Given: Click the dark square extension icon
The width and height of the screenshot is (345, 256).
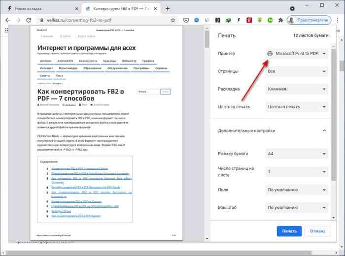Looking at the screenshot, I should [x=218, y=20].
